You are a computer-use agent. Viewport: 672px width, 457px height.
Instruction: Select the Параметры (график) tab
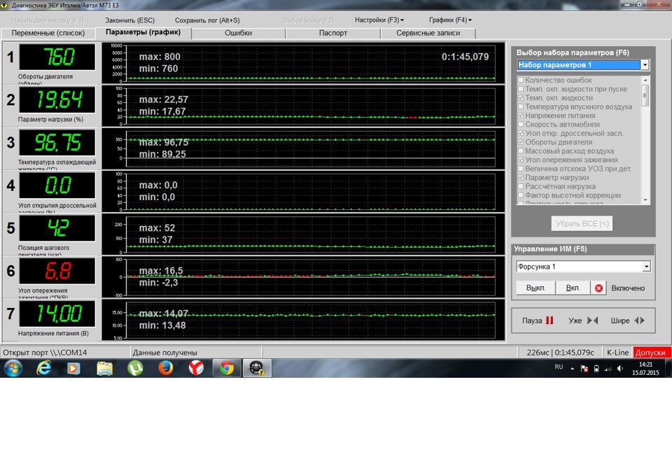(x=143, y=33)
